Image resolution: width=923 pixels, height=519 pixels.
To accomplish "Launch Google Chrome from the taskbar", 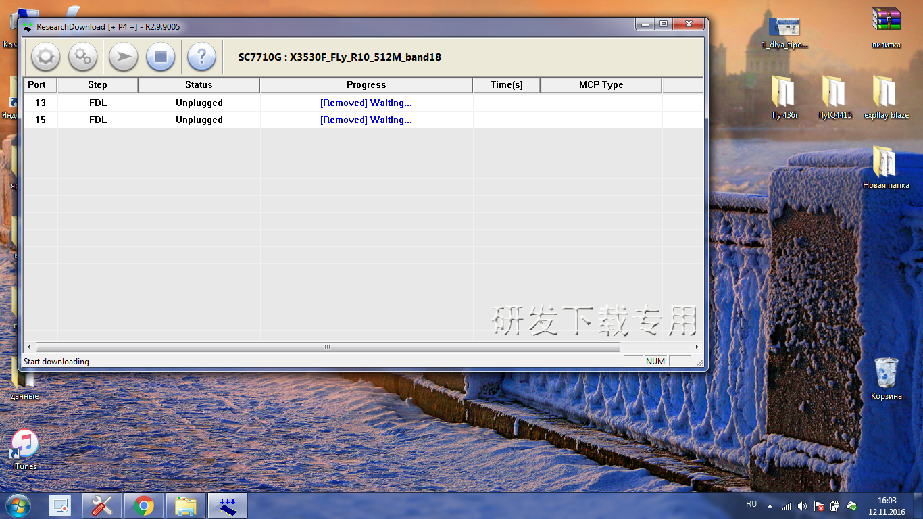I will (143, 505).
